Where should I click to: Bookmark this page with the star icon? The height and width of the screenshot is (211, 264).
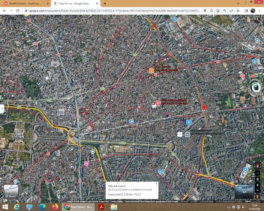(x=238, y=11)
